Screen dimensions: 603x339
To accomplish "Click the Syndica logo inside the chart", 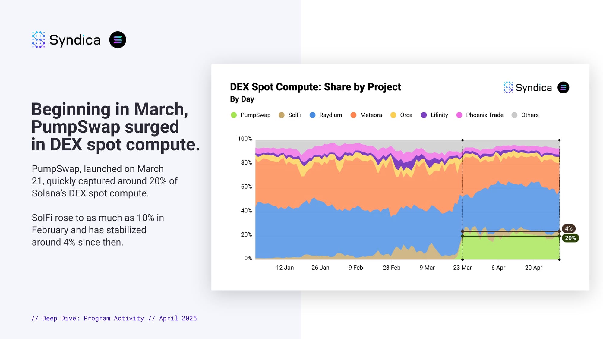I will click(508, 87).
